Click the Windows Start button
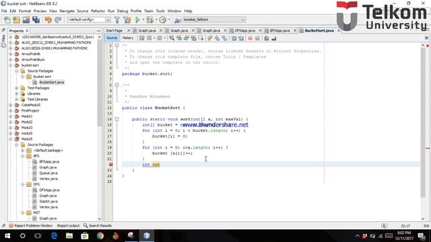The image size is (431, 242). point(7,236)
